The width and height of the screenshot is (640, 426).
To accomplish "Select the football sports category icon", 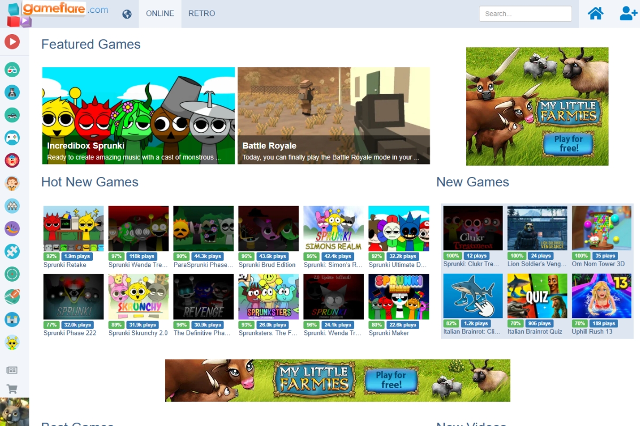I will pyautogui.click(x=12, y=297).
